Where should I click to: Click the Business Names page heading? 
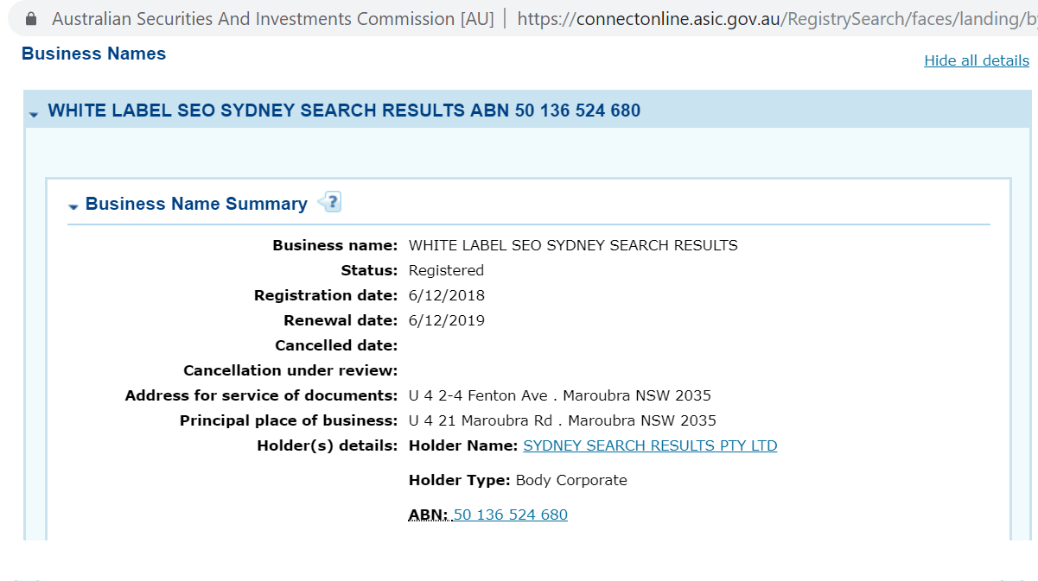[x=93, y=54]
